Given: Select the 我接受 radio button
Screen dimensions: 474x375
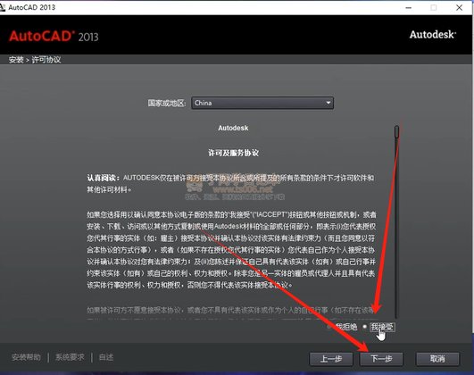Looking at the screenshot, I should pos(365,327).
